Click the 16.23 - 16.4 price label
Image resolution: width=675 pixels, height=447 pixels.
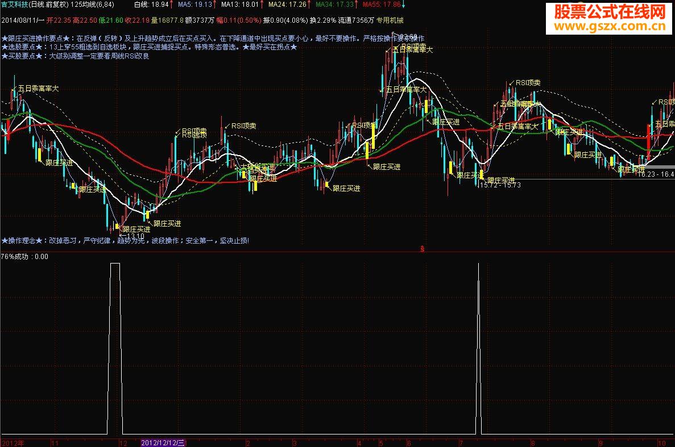[656, 174]
